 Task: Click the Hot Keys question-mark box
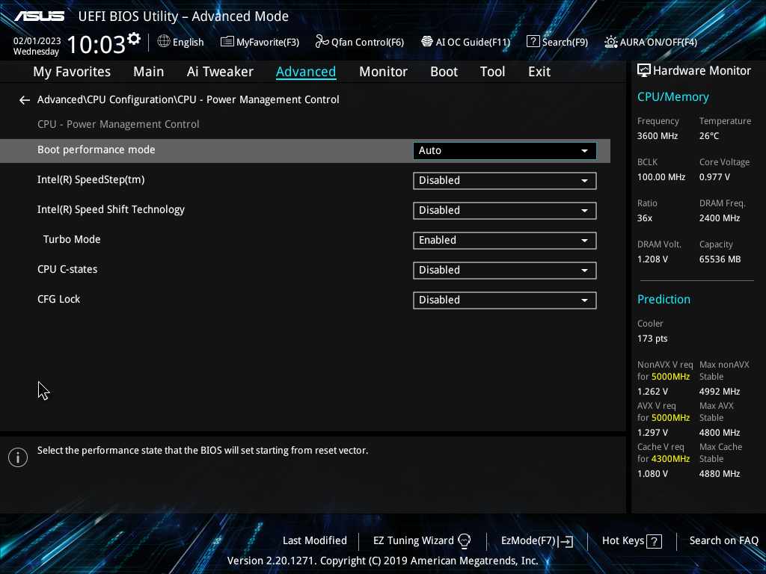click(x=654, y=541)
